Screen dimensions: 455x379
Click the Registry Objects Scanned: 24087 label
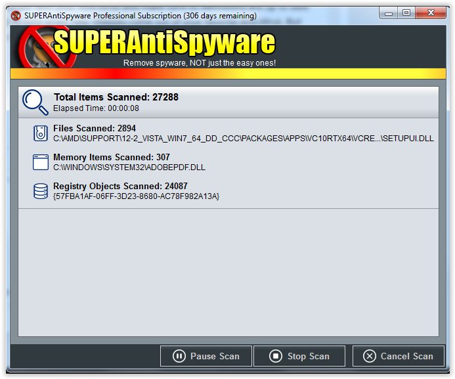coord(120,186)
